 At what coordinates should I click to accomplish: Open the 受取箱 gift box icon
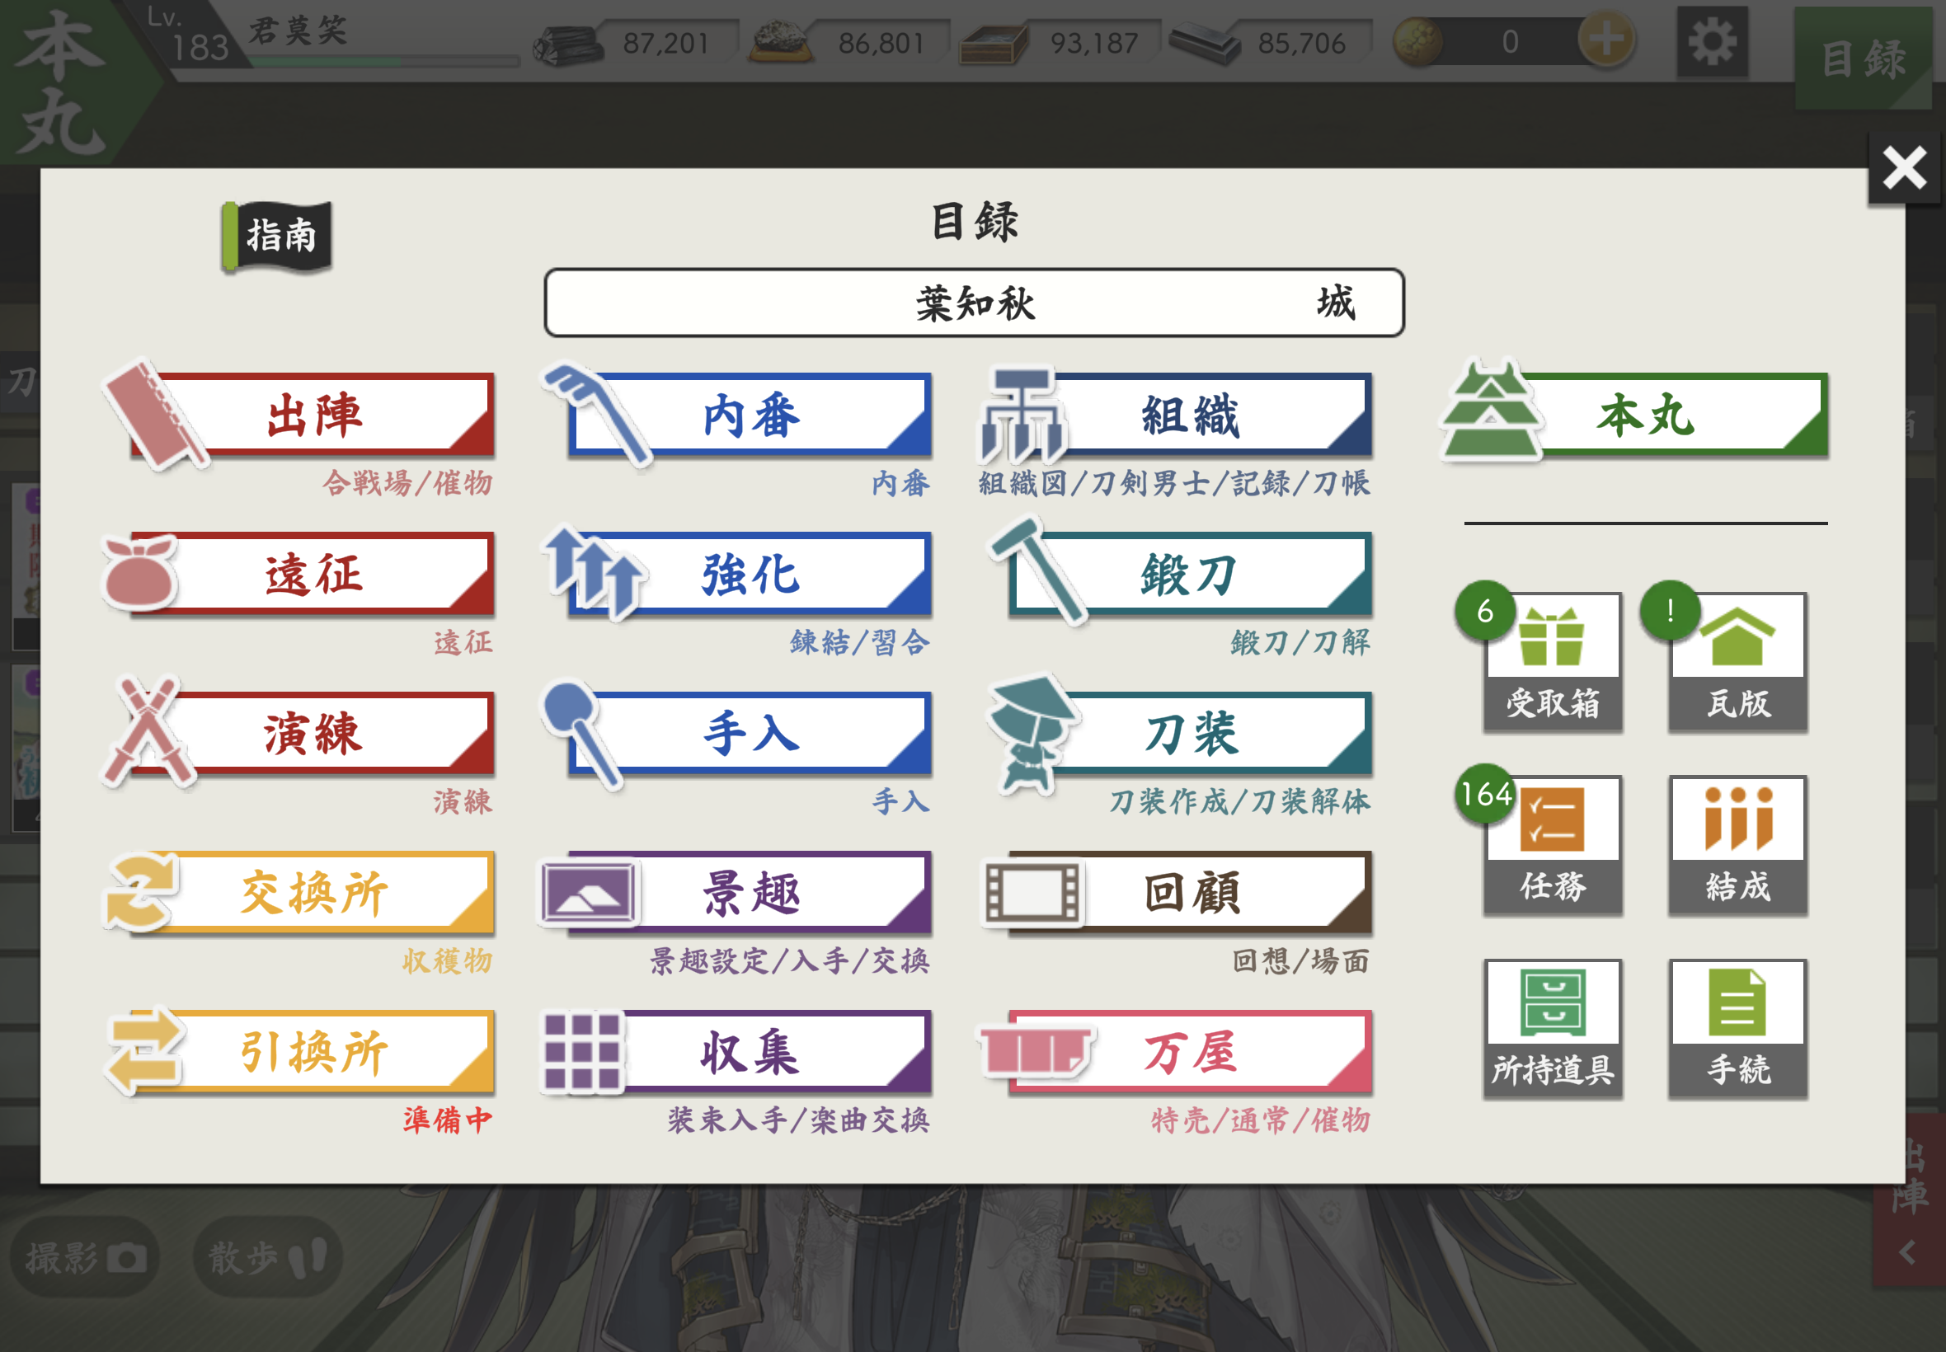[x=1552, y=662]
